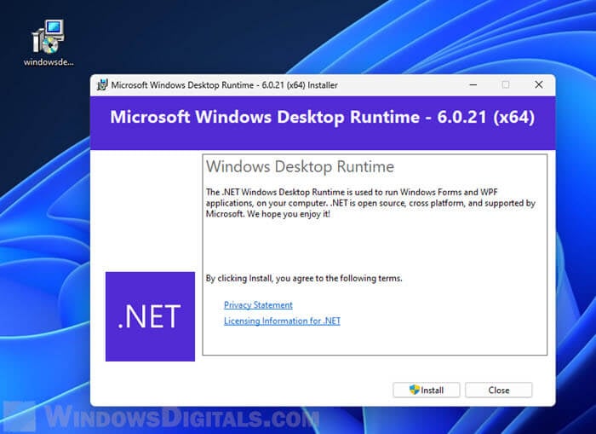Click the purple banner title 'Microsoft Windows Desktop Runtime - 6.0.21 (x64)'
596x434 pixels.
pos(323,117)
